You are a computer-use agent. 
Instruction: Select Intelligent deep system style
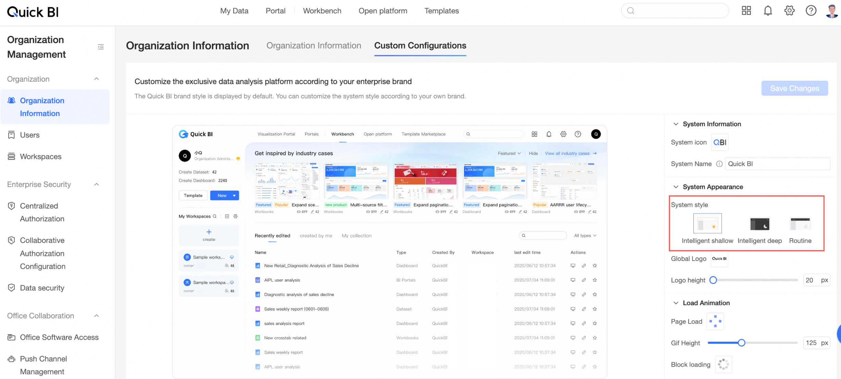[760, 224]
